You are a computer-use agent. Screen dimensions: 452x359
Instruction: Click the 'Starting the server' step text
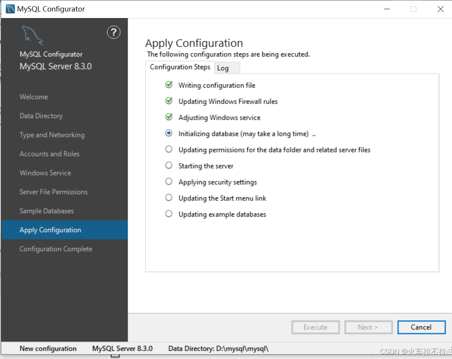(206, 166)
